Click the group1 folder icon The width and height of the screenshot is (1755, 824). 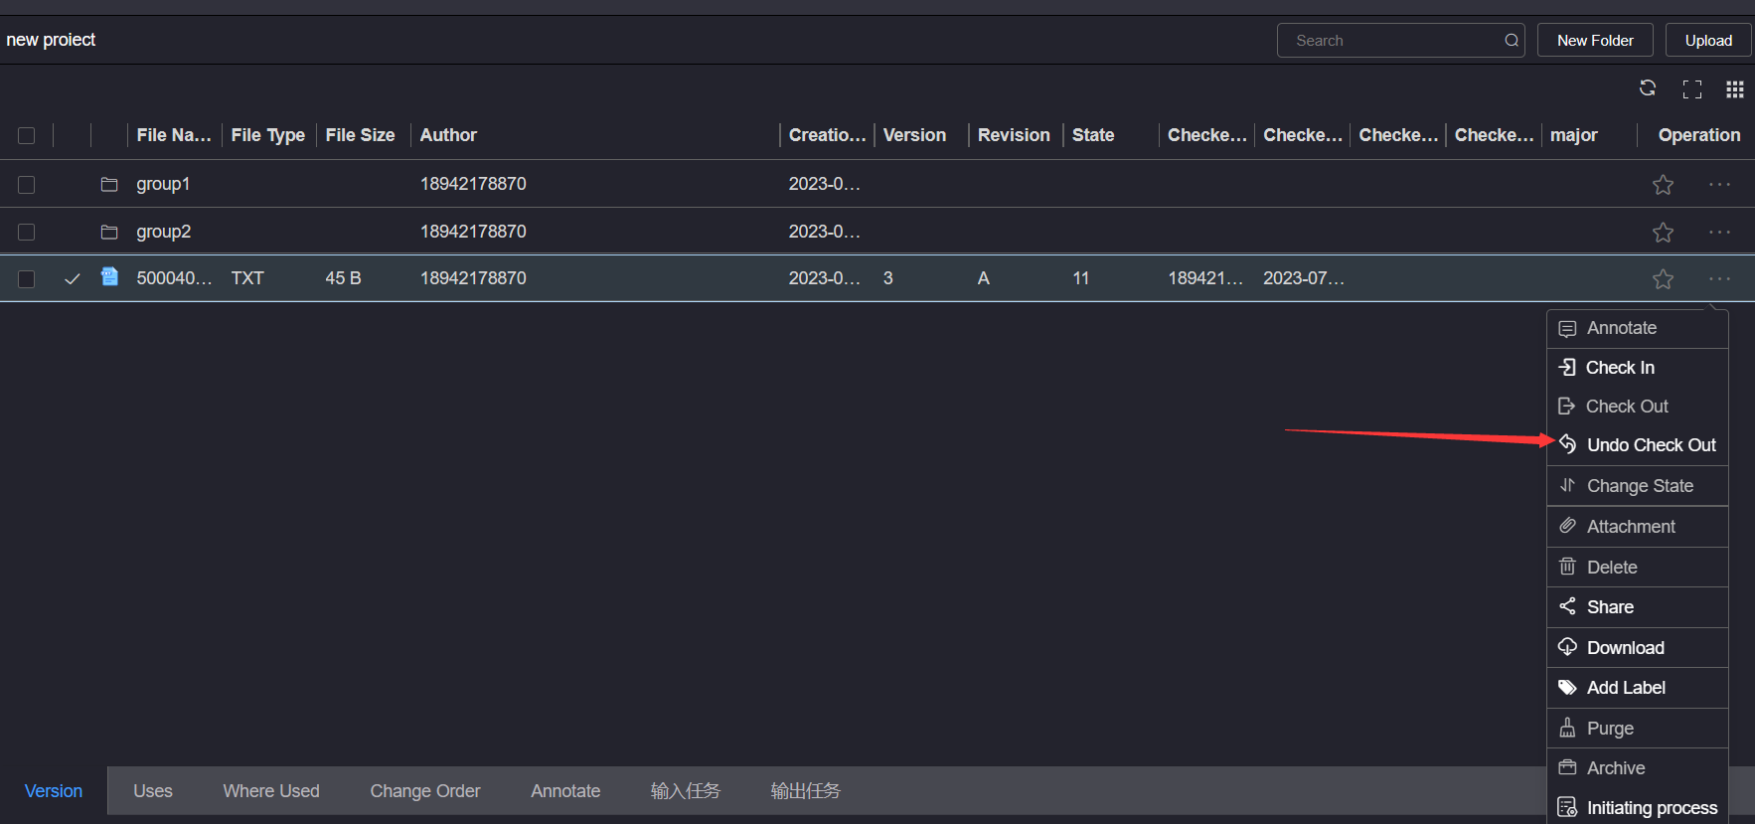(109, 184)
